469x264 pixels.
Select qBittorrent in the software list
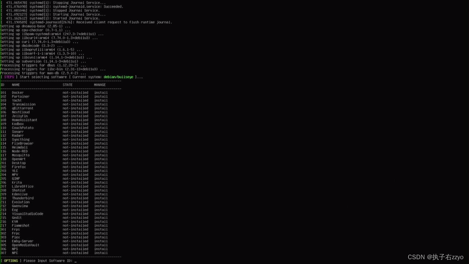click(x=23, y=108)
